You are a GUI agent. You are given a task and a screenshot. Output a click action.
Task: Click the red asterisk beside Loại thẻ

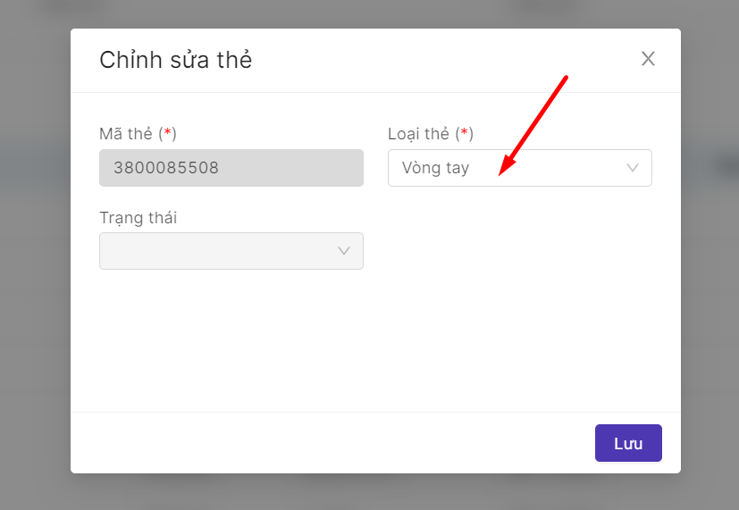coord(464,133)
